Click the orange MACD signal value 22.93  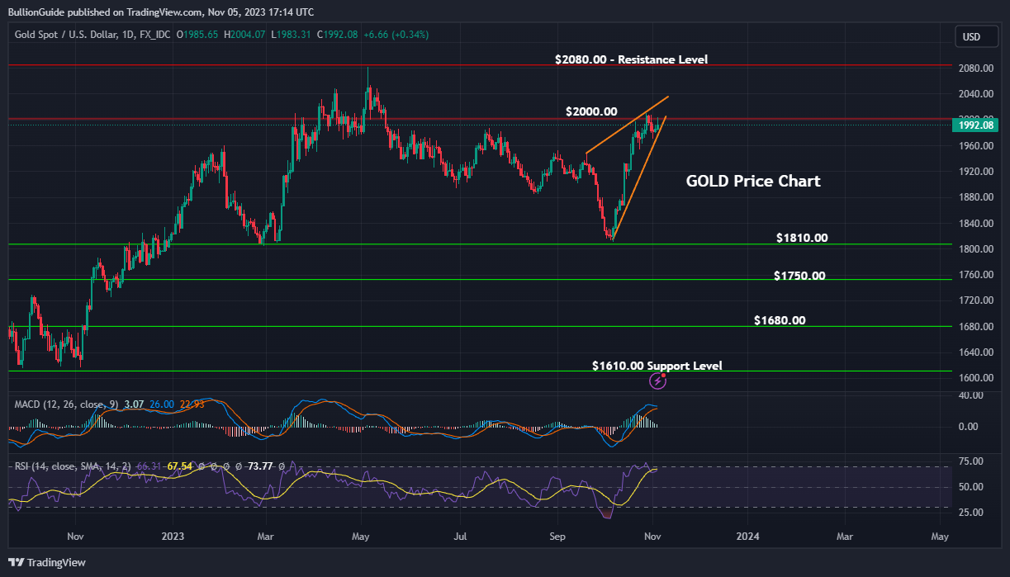click(x=192, y=404)
